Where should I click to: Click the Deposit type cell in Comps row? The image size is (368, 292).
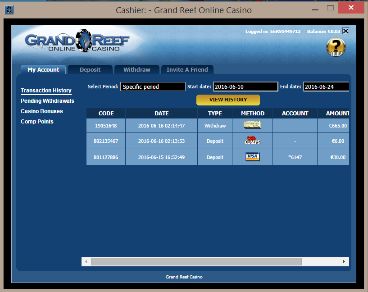pos(215,141)
